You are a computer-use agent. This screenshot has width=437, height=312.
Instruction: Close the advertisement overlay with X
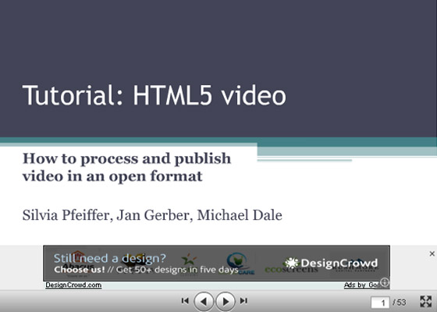pyautogui.click(x=432, y=253)
